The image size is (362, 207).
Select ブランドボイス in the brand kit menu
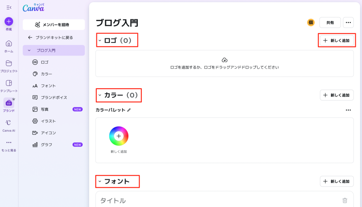(54, 97)
